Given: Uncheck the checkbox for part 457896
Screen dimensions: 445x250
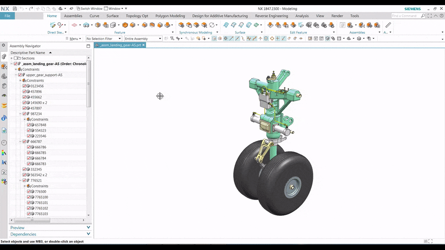Looking at the screenshot, I should tap(24, 92).
